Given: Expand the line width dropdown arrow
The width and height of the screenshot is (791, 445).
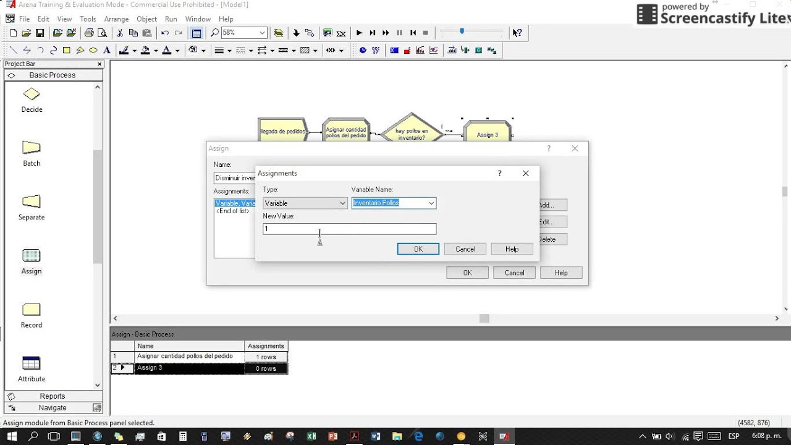Looking at the screenshot, I should point(229,51).
